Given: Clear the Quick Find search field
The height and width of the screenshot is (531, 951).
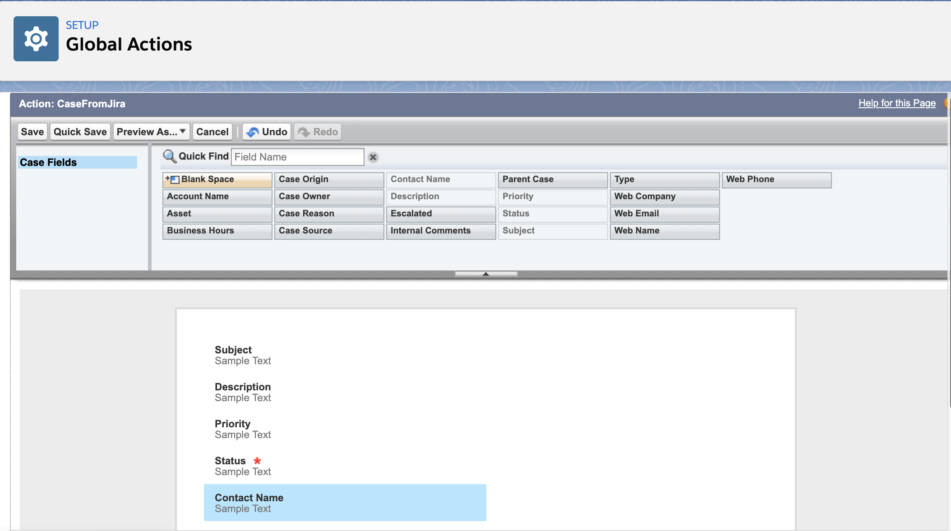Looking at the screenshot, I should click(373, 157).
